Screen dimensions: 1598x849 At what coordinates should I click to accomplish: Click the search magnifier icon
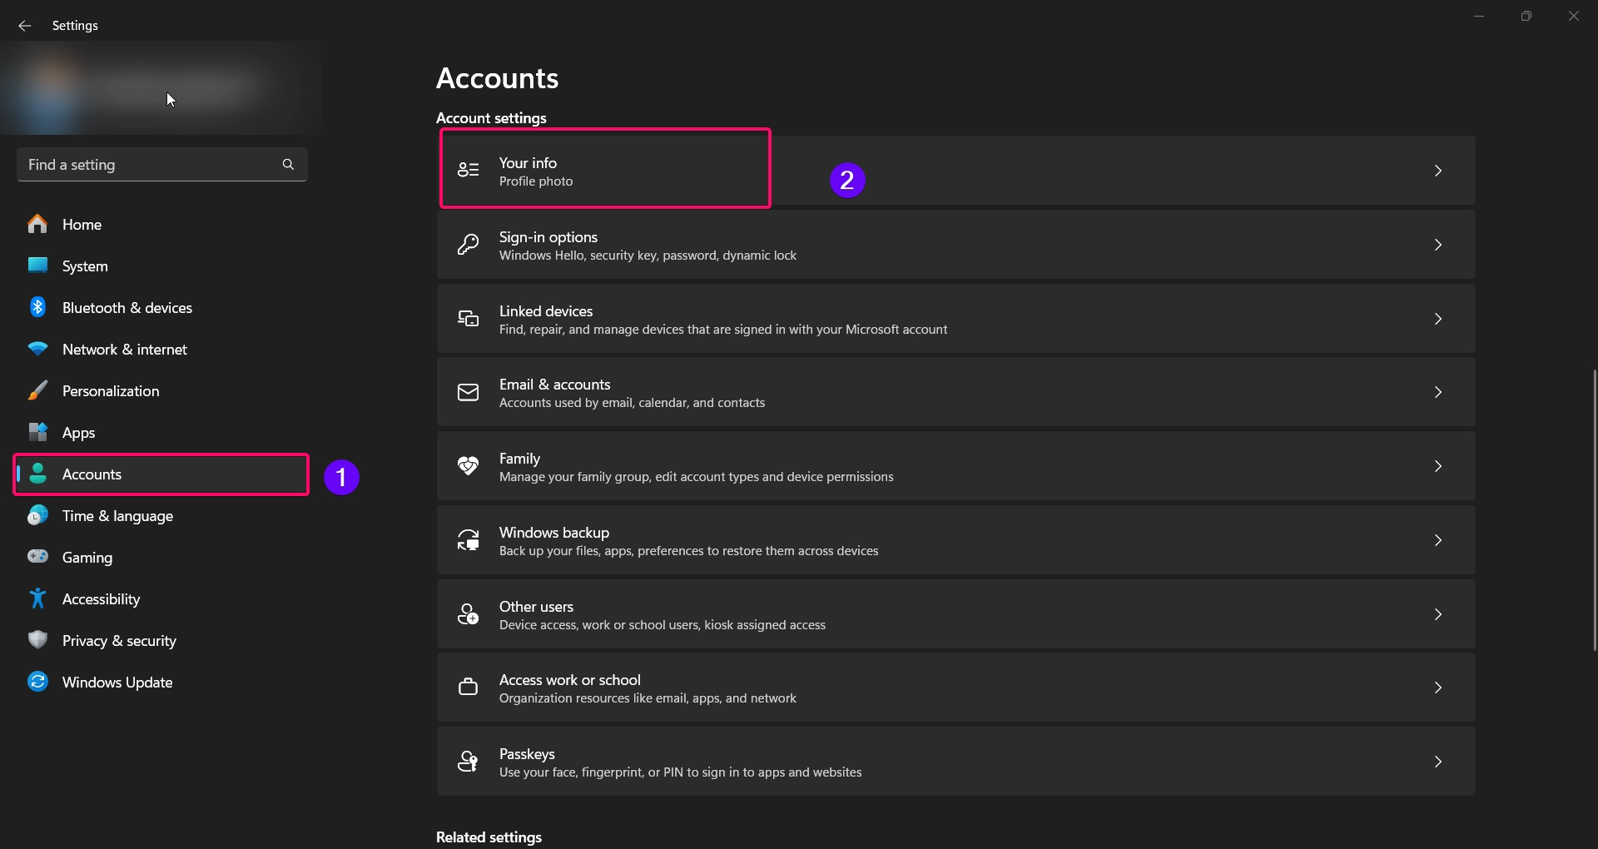point(288,165)
